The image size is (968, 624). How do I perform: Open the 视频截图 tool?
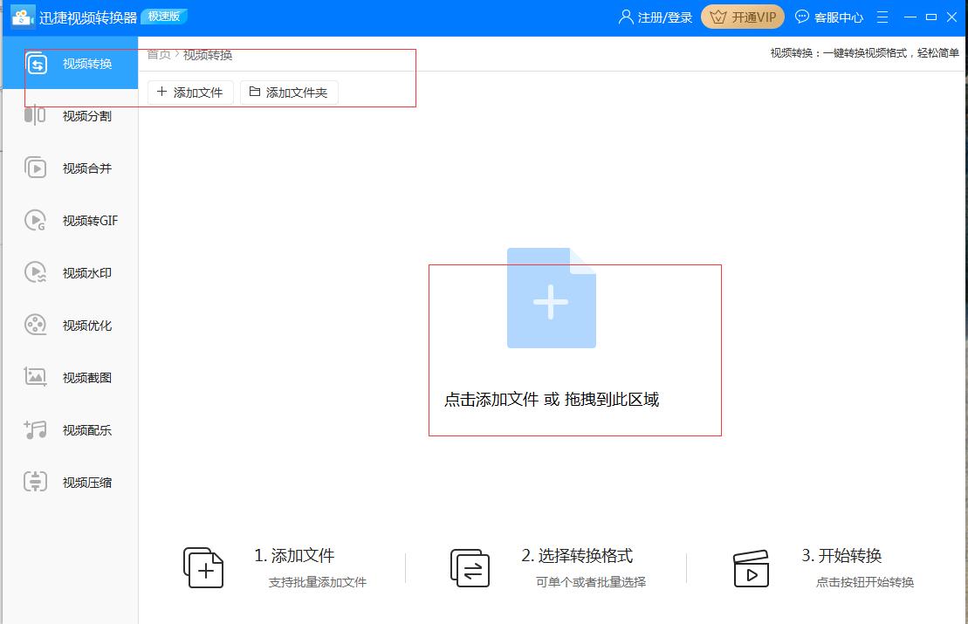point(70,377)
